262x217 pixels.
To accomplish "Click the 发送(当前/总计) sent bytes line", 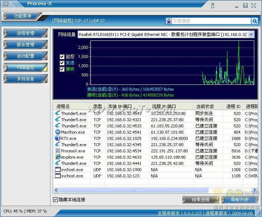I will pyautogui.click(x=130, y=89).
